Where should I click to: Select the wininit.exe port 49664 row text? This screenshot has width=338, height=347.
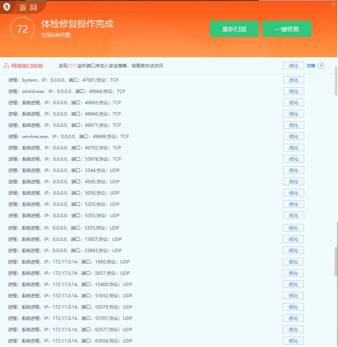point(67,91)
